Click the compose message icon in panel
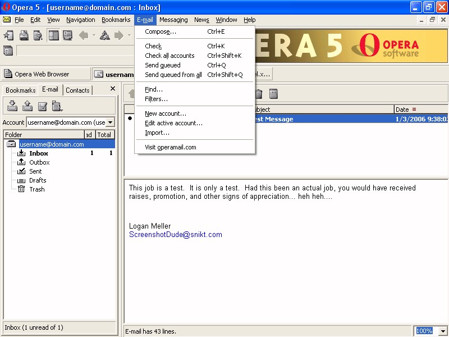 pos(43,106)
